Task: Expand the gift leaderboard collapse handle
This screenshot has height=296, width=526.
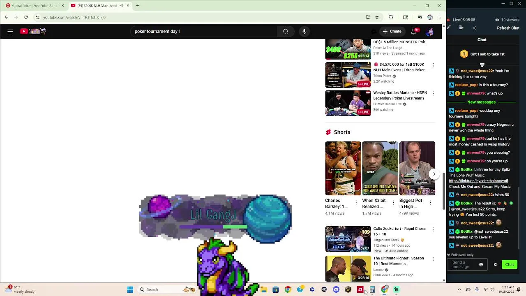Action: click(x=482, y=65)
